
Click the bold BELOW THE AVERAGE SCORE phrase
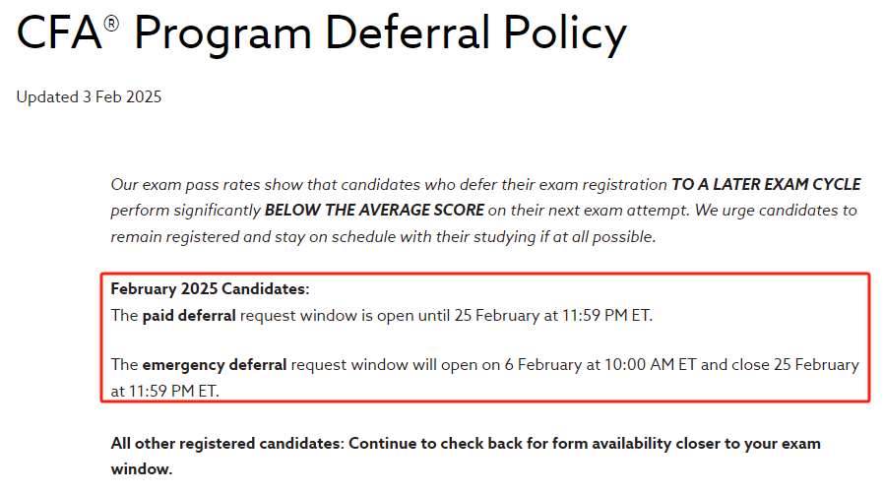click(x=374, y=211)
